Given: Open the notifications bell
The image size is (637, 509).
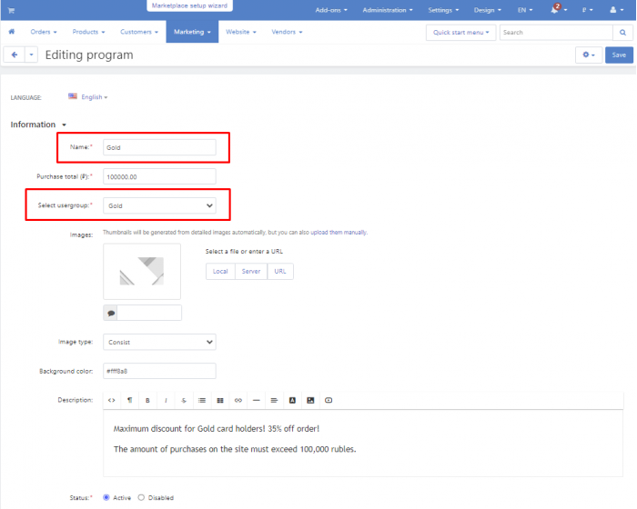Looking at the screenshot, I should [555, 10].
